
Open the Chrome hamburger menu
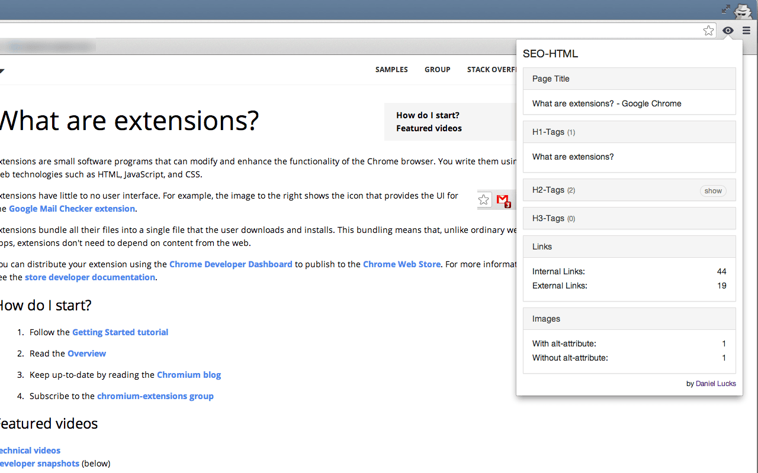point(747,31)
